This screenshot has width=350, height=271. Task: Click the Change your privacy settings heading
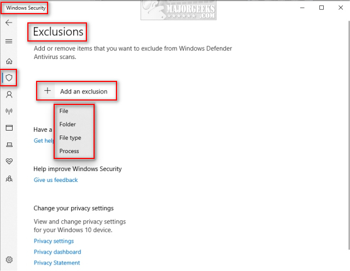click(73, 208)
